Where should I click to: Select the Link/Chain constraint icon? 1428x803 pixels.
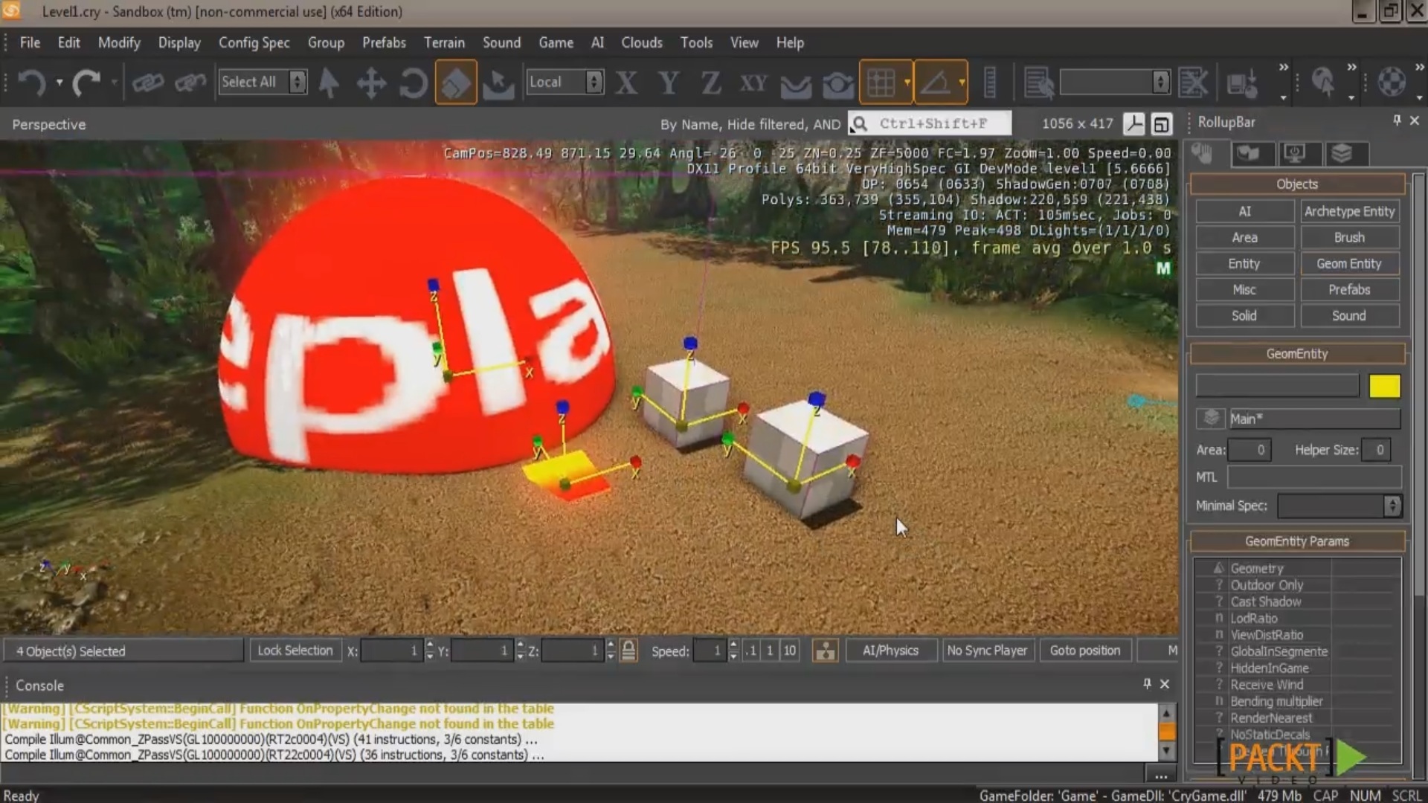[147, 83]
